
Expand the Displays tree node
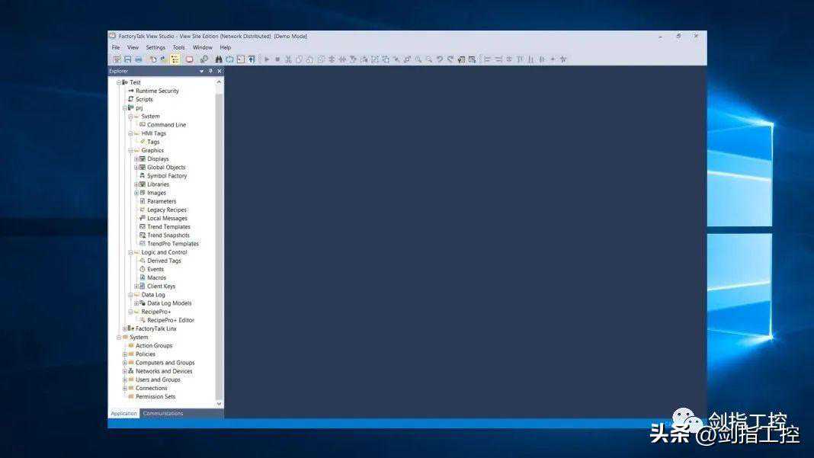coord(136,159)
